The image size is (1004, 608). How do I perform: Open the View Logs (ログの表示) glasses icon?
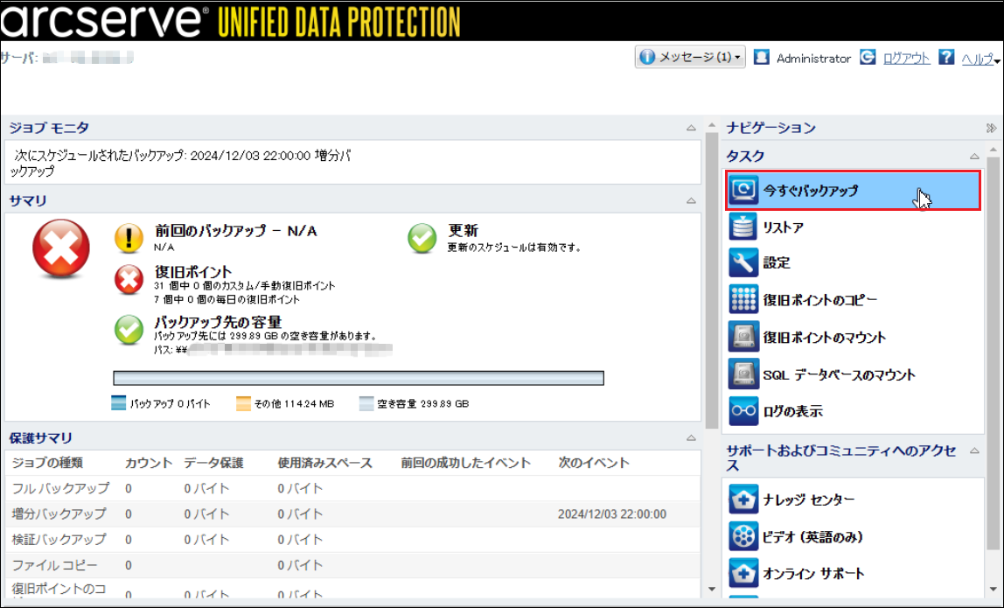point(743,410)
